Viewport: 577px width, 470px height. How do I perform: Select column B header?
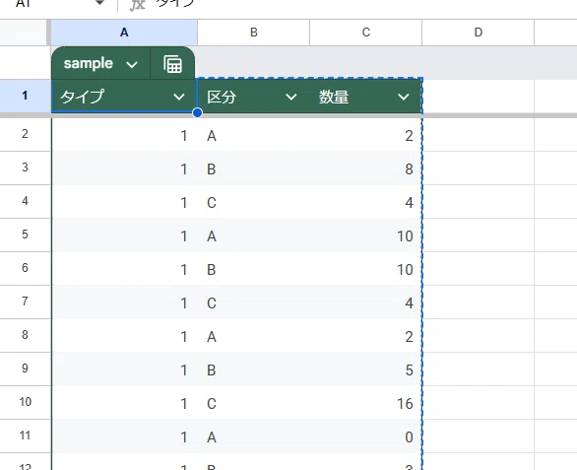[253, 33]
